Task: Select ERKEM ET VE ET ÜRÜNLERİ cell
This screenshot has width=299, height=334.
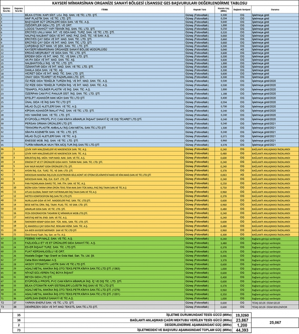Action: point(105,162)
